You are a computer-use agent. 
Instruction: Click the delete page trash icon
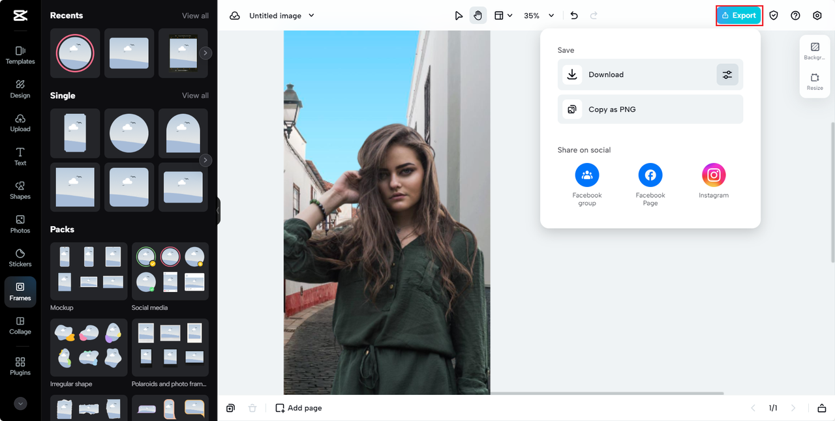click(x=252, y=408)
